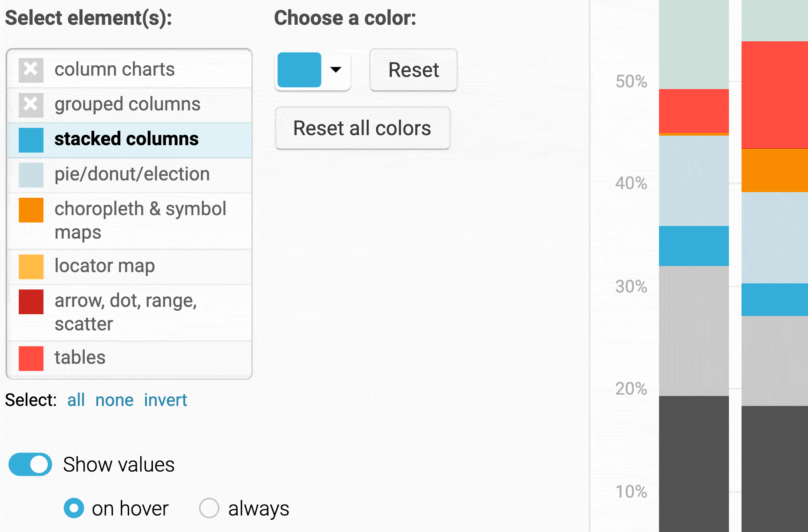
Task: Click the X icon beside grouped columns
Action: [x=31, y=105]
